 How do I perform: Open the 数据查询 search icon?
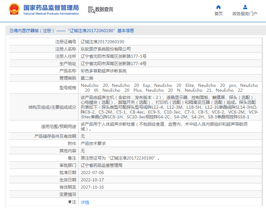(x=91, y=10)
